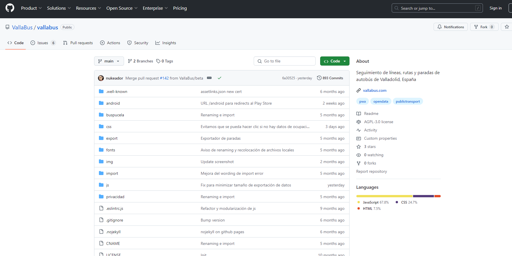
Task: Click the green checkmark status icon
Action: pos(220,78)
